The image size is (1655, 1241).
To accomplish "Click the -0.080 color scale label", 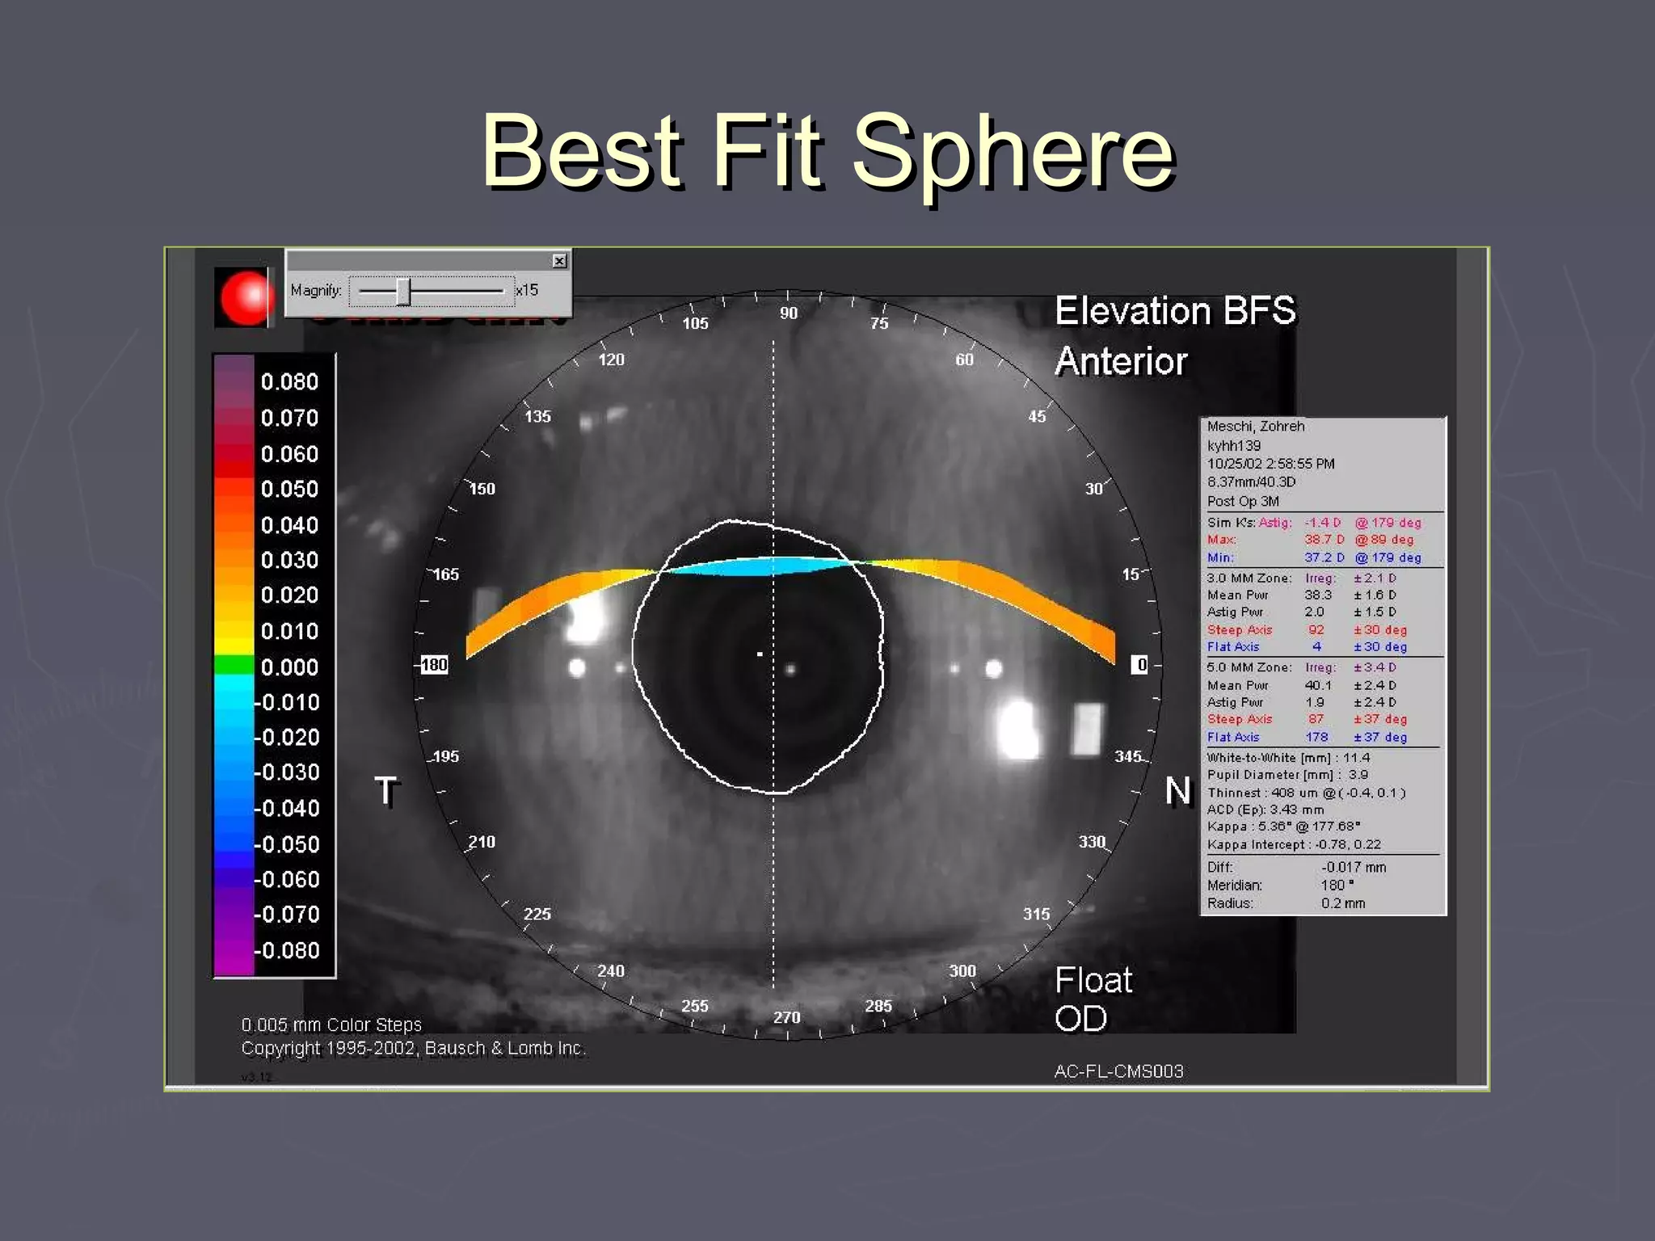I will [288, 950].
